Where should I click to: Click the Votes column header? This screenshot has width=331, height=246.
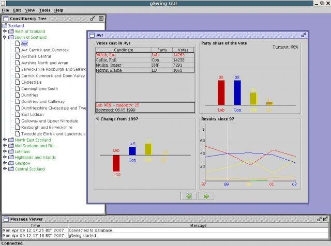[183, 50]
